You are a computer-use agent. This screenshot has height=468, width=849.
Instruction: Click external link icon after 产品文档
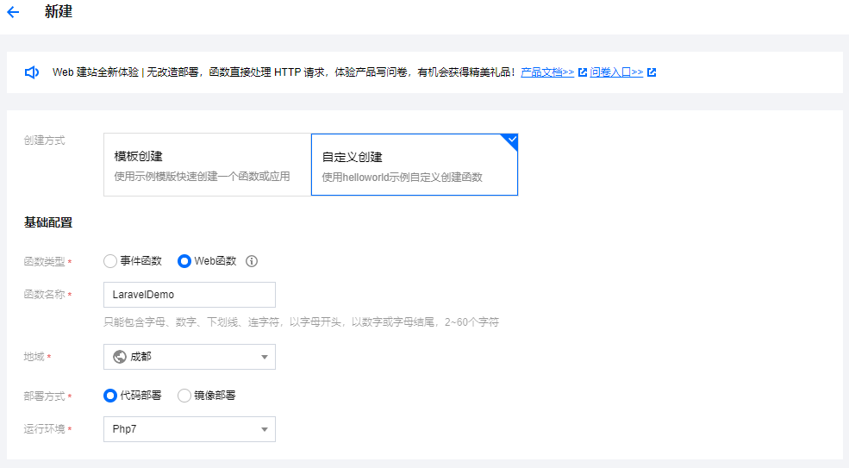(x=583, y=72)
